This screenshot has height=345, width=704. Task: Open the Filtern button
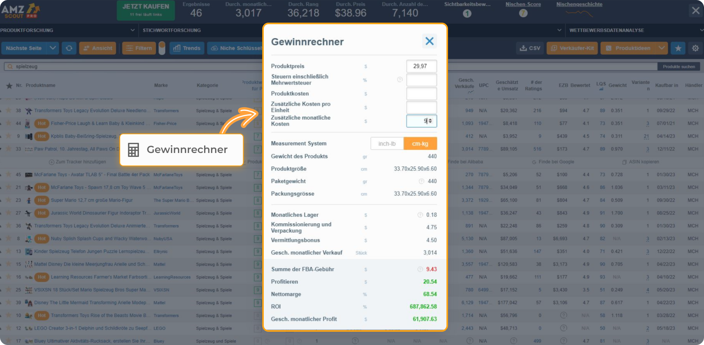pos(139,48)
